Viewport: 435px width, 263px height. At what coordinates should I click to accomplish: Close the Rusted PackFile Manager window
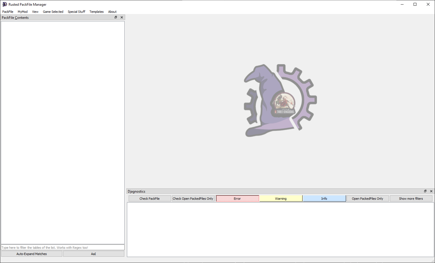point(428,4)
